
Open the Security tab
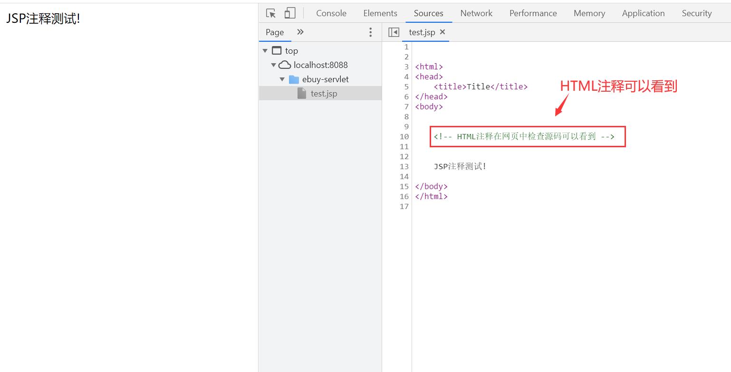tap(697, 13)
